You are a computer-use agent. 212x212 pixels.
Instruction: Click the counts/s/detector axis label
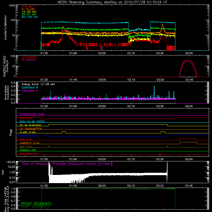pyautogui.click(x=5, y=28)
